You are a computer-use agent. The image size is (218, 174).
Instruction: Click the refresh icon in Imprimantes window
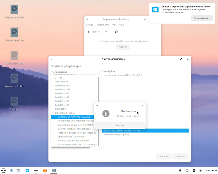click(x=116, y=32)
